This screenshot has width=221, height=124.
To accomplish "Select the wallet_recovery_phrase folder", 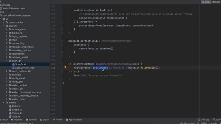I will [x=25, y=96].
